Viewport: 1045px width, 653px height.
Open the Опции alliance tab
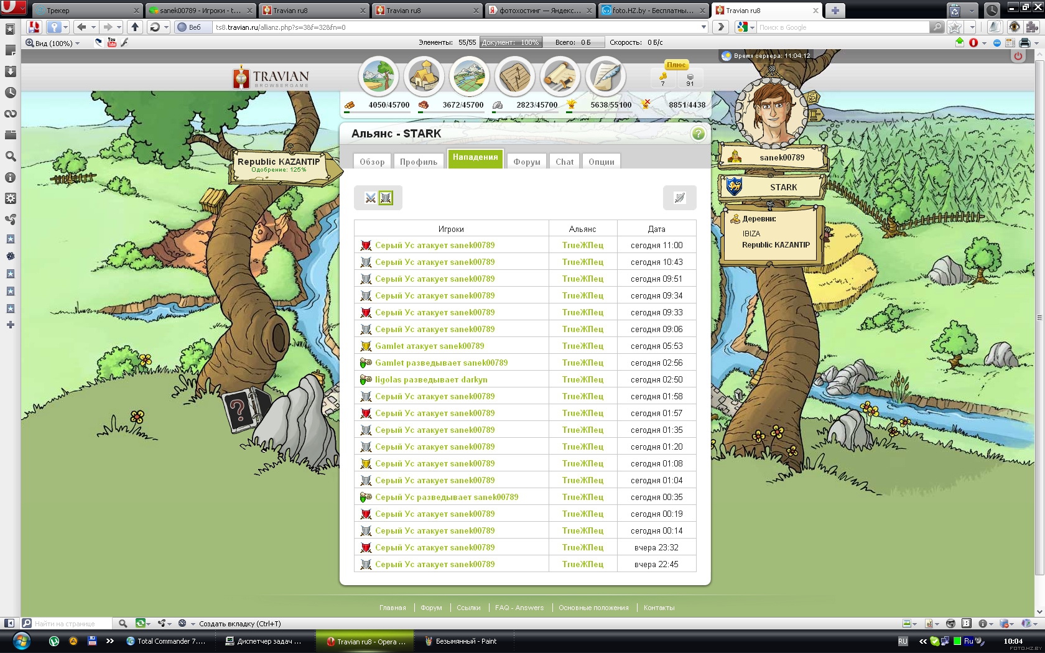tap(601, 162)
